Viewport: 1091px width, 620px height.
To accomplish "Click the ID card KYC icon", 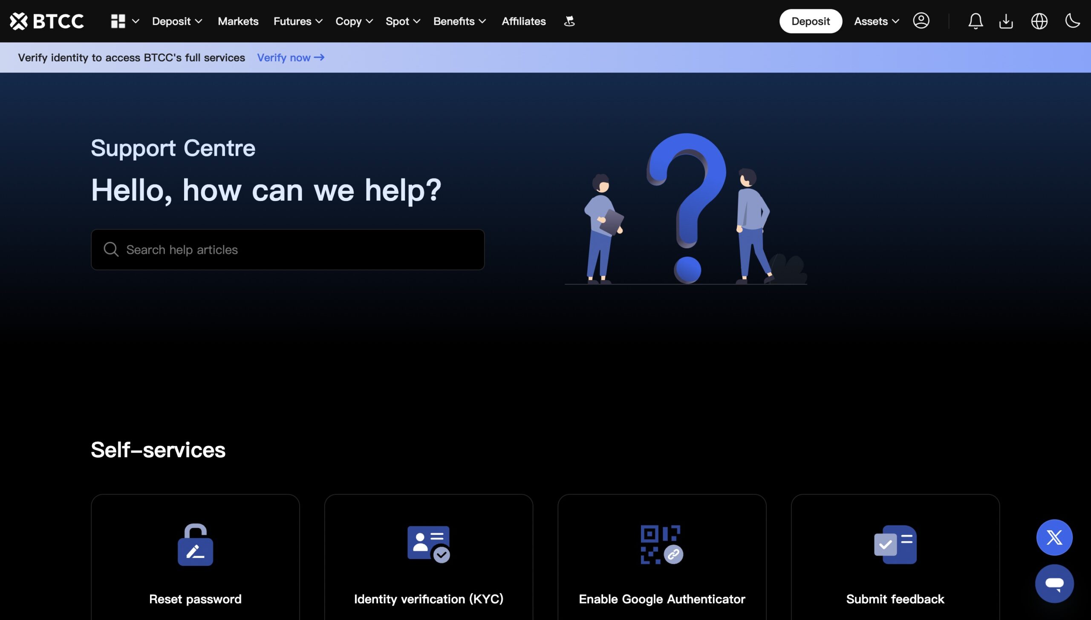I will [x=429, y=545].
